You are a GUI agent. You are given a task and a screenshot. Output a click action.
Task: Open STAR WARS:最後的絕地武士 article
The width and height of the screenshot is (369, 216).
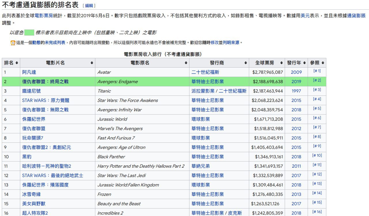click(53, 175)
